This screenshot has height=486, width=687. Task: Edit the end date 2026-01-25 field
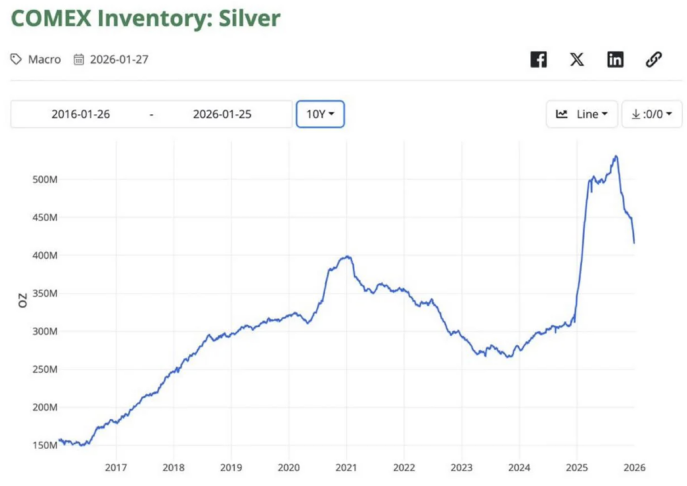222,114
